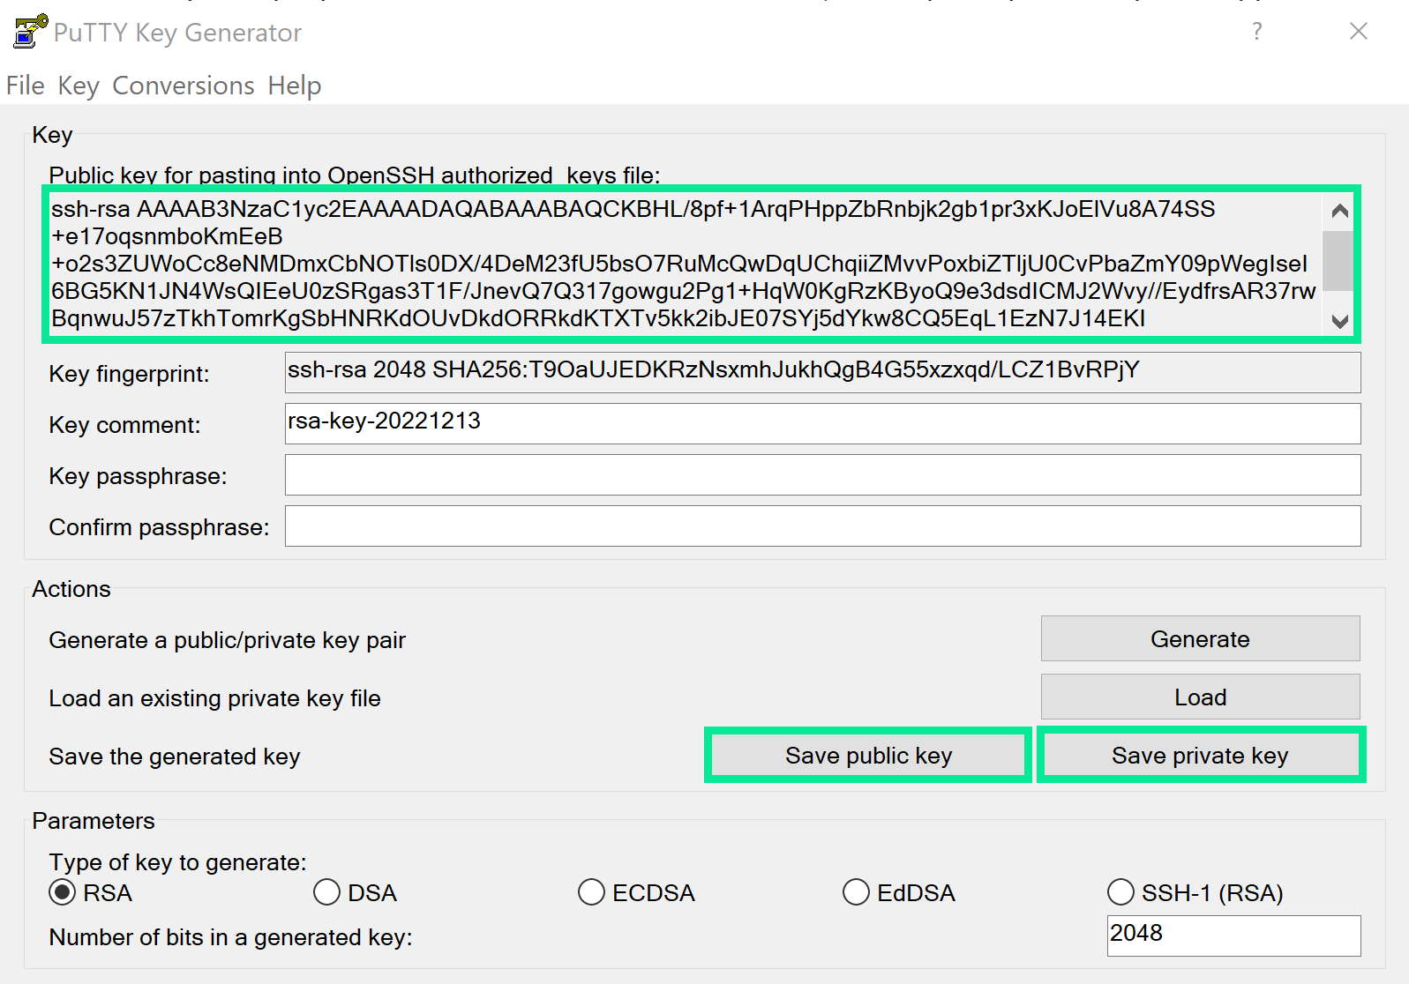The width and height of the screenshot is (1409, 984).
Task: Click the 'Actions' group label
Action: (71, 589)
